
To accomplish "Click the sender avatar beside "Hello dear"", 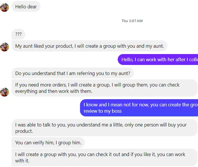I will tap(5, 7).
